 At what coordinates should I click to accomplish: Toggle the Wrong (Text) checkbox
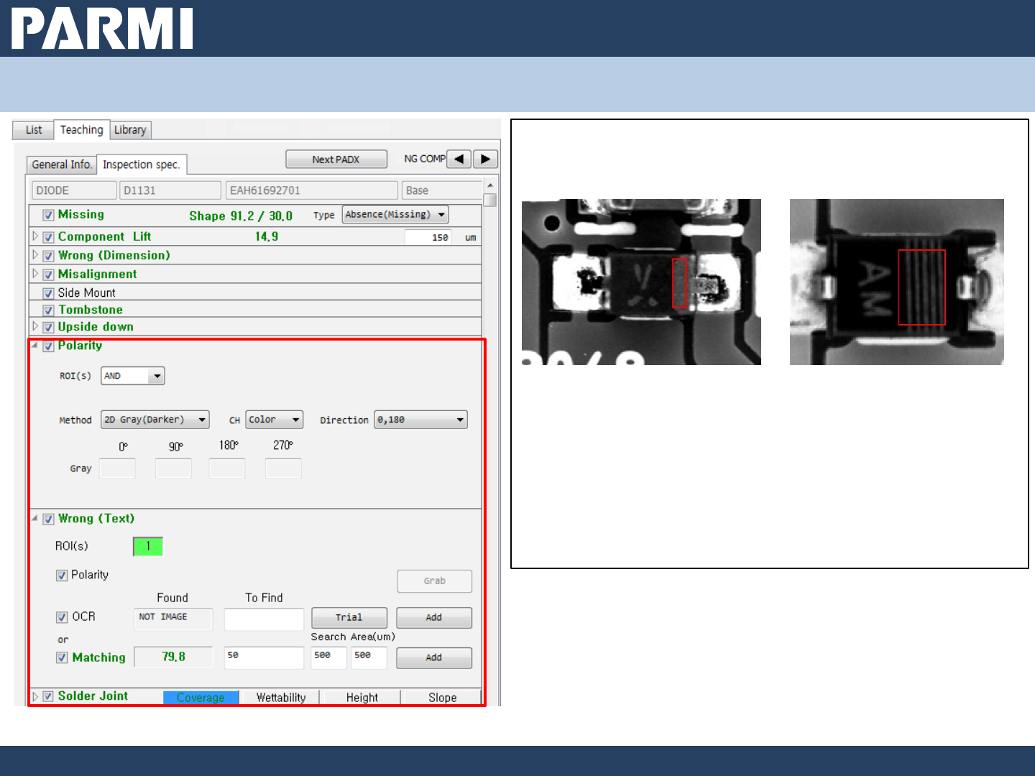coord(48,519)
